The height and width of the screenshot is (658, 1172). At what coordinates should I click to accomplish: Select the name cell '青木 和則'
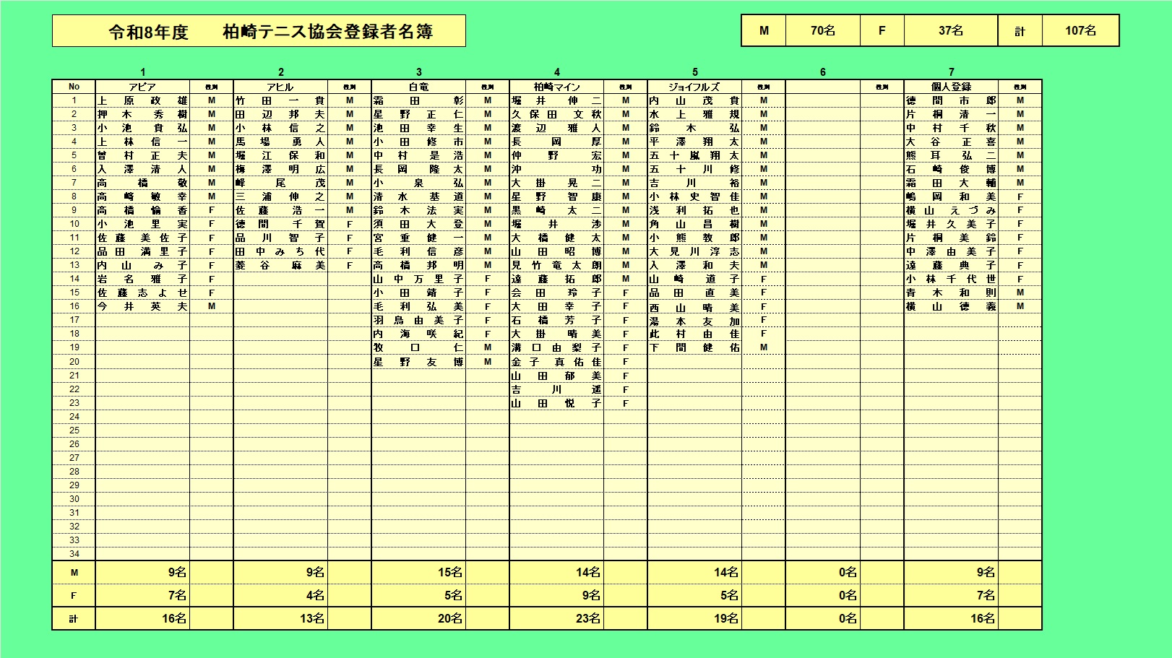point(951,293)
